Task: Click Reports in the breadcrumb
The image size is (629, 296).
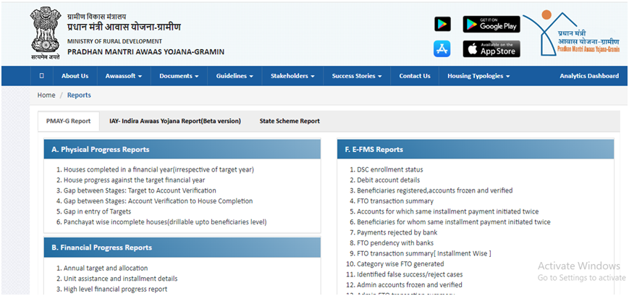Action: point(79,95)
